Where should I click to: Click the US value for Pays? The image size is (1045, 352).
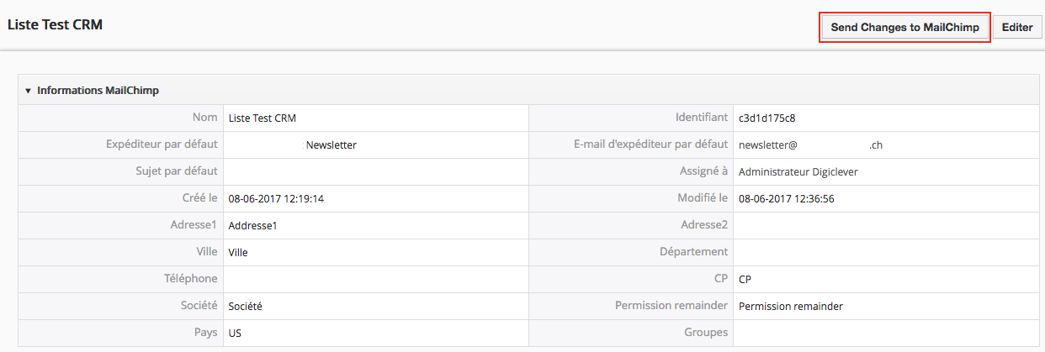click(x=235, y=333)
